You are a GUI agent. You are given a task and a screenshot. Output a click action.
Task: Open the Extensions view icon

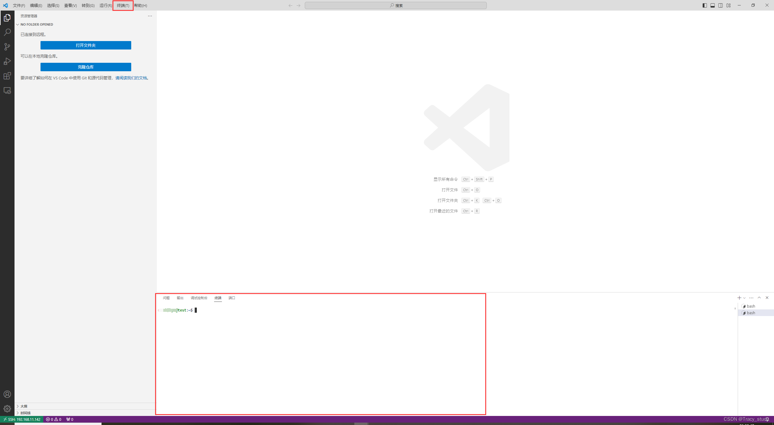[x=7, y=76]
